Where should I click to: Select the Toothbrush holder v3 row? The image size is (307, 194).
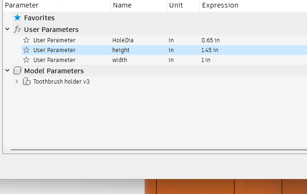pyautogui.click(x=61, y=82)
